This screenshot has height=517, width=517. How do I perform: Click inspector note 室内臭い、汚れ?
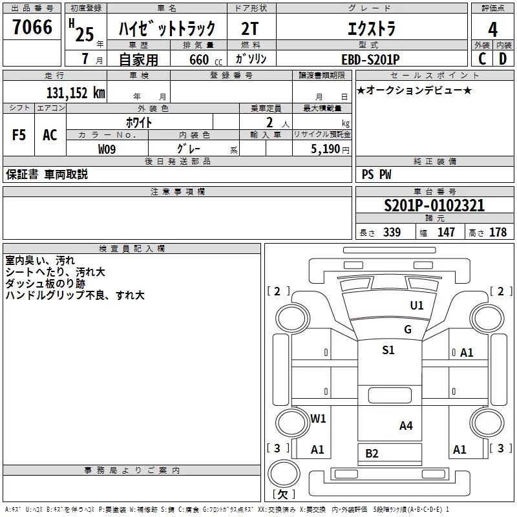tap(40, 260)
